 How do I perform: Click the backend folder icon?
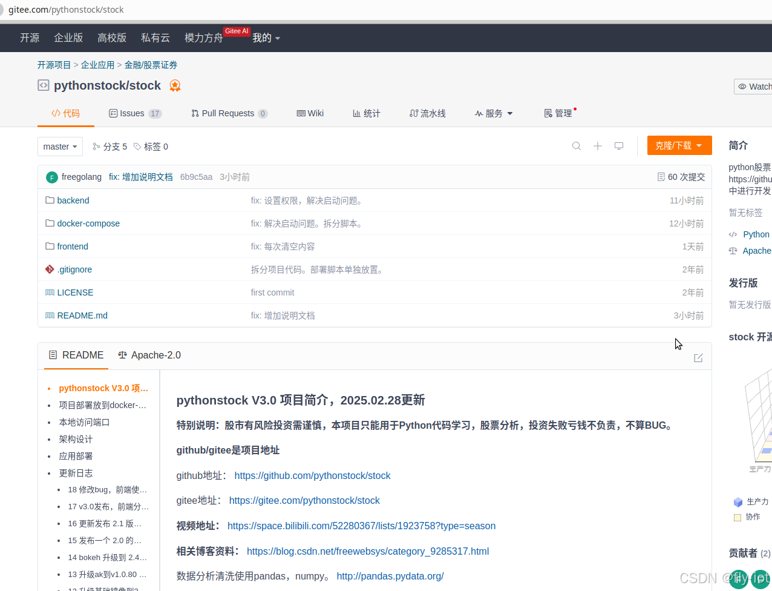pos(50,200)
